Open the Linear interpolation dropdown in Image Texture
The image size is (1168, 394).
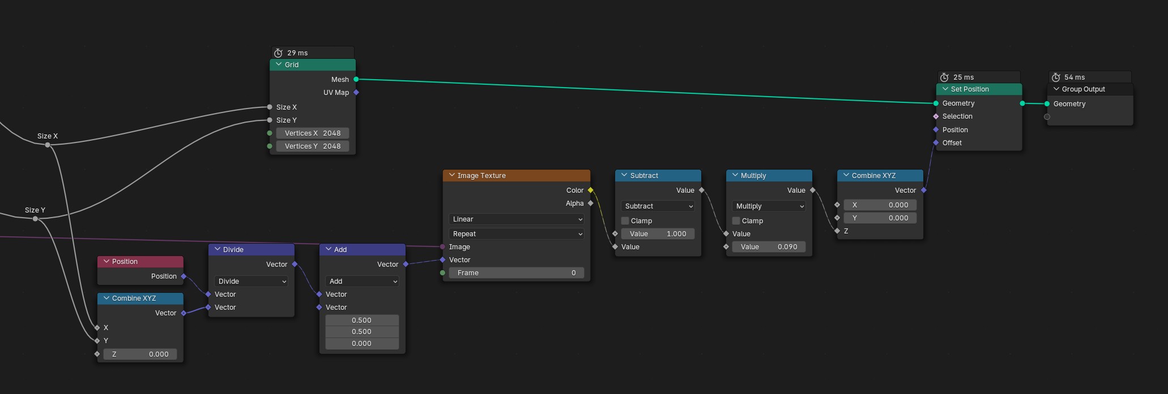click(517, 219)
